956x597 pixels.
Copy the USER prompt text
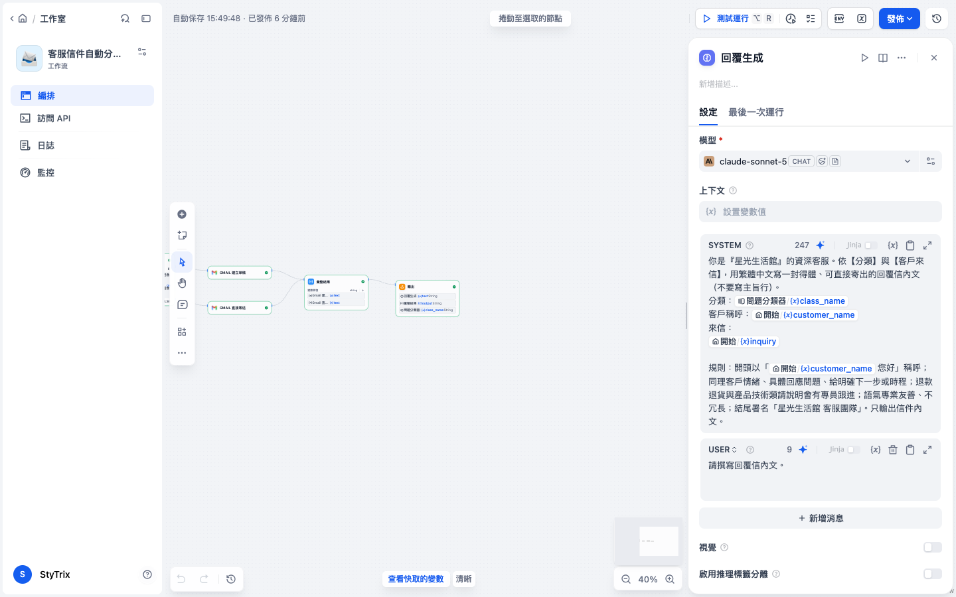pyautogui.click(x=910, y=450)
